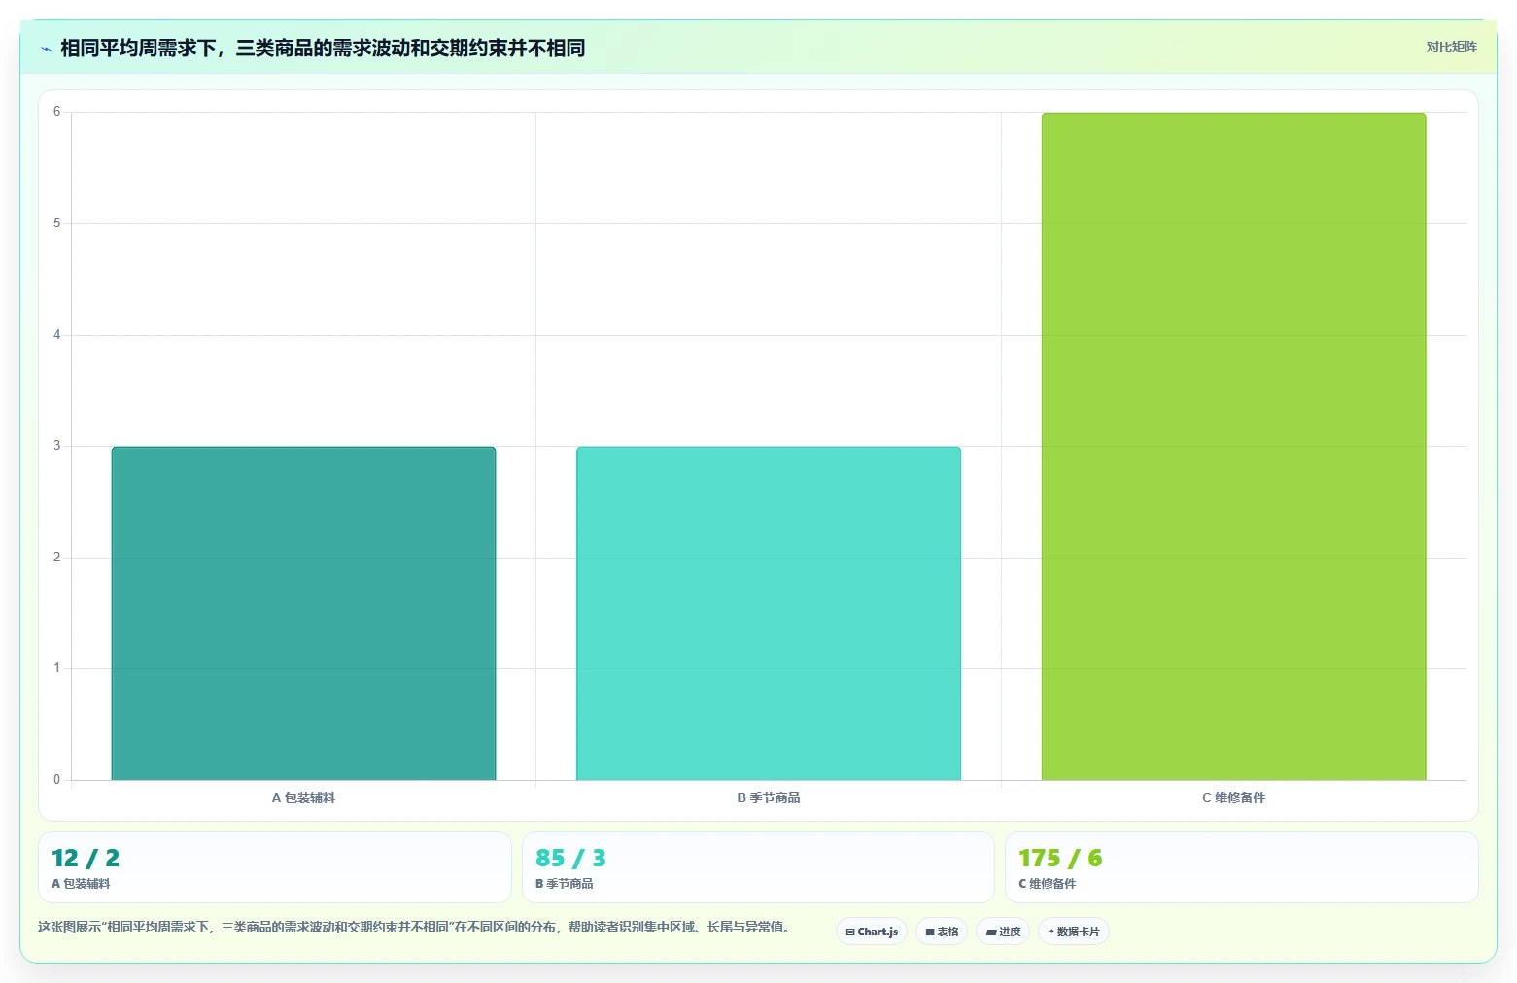The height and width of the screenshot is (983, 1517).
Task: Click the lightning icon beside the chart title
Action: pos(46,49)
